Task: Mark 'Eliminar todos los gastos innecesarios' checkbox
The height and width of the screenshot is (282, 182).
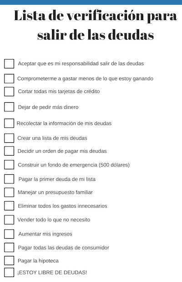Action: [x=9, y=206]
